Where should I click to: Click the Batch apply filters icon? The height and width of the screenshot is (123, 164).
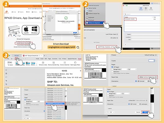tap(75, 63)
